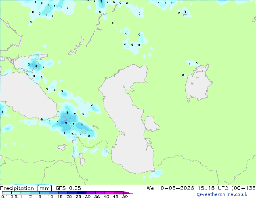The height and width of the screenshot is (198, 256).
Task: Click the '4' precipitation value on map
Action: (x=82, y=125)
